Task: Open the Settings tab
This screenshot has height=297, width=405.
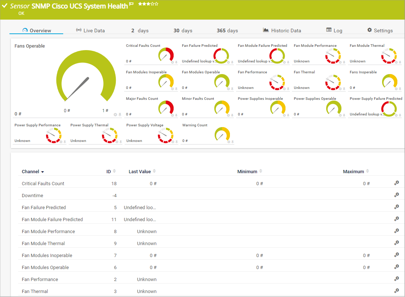Action: point(380,30)
